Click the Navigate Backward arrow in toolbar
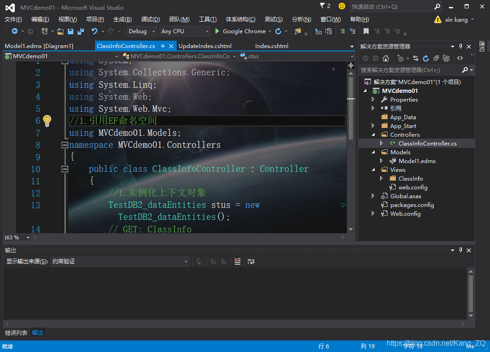490x352 pixels. click(x=14, y=31)
